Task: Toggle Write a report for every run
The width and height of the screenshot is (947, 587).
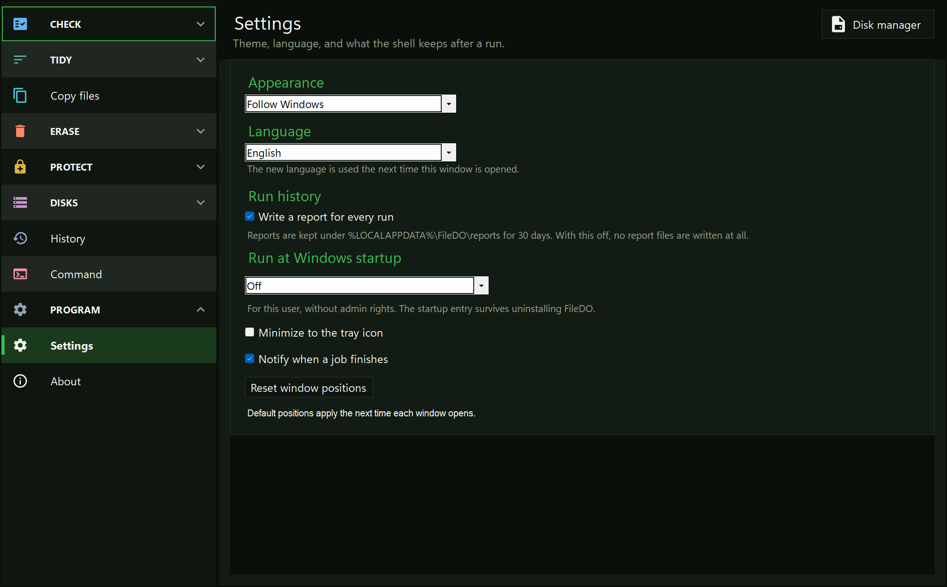Action: 250,217
